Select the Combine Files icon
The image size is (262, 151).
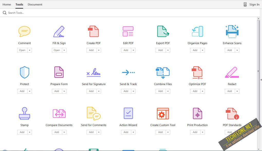pyautogui.click(x=163, y=73)
